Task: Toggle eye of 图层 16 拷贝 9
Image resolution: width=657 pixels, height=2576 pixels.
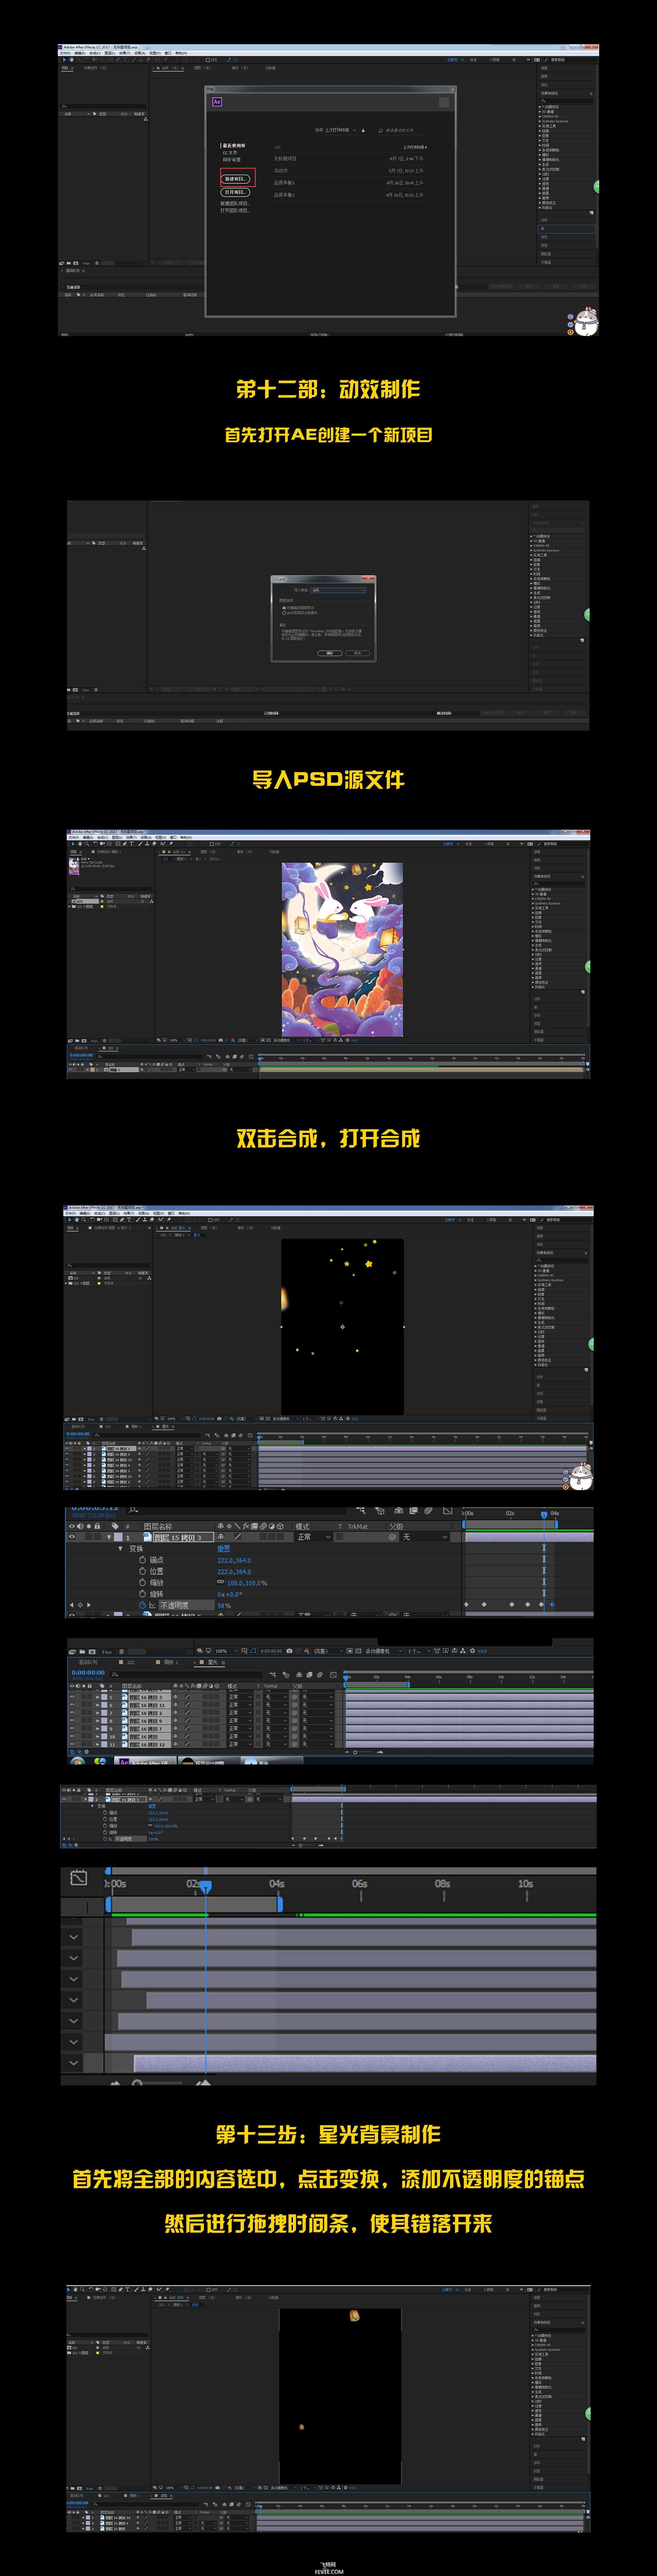Action: pyautogui.click(x=72, y=1721)
